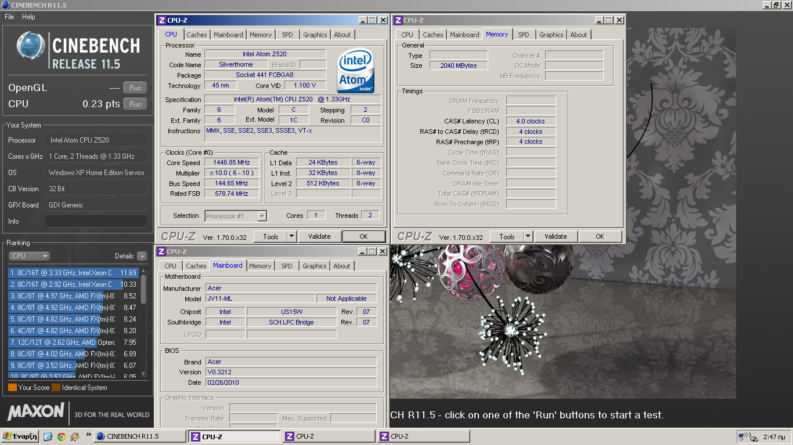Click Validate in the Memory window

tap(556, 236)
